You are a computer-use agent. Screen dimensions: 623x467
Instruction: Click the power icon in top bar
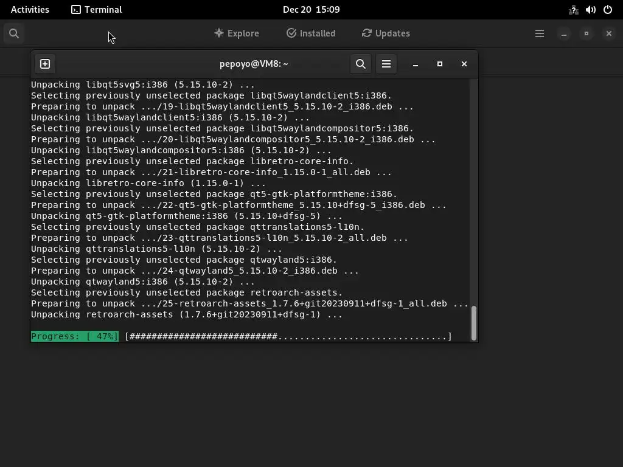[x=608, y=10]
